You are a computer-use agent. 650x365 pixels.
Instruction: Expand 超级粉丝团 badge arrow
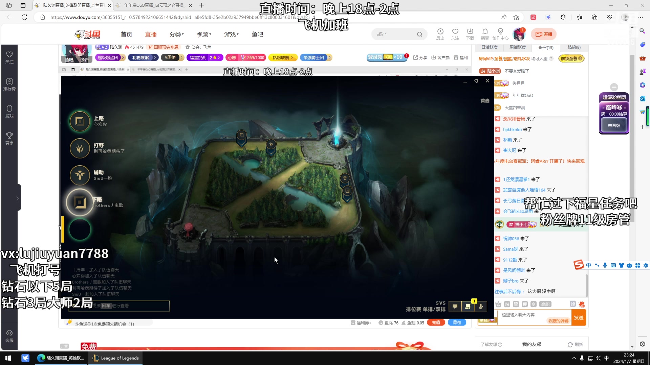click(123, 57)
